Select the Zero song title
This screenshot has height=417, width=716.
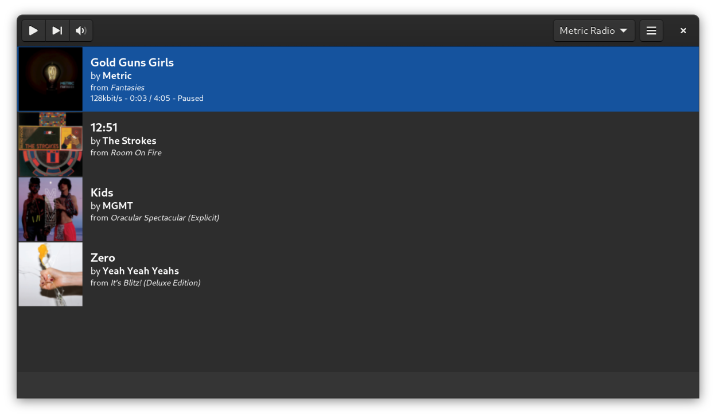coord(103,258)
